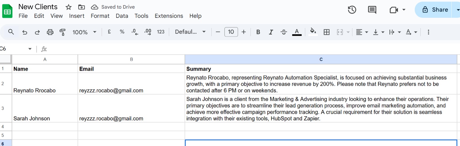Expand the Meet call options arrow

coord(404,10)
